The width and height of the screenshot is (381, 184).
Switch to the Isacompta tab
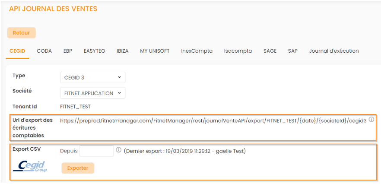(238, 51)
